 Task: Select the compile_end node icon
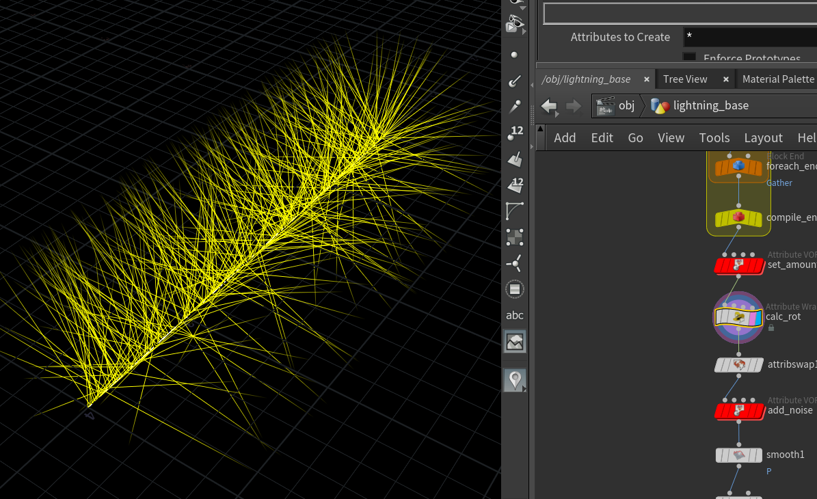[x=738, y=218]
